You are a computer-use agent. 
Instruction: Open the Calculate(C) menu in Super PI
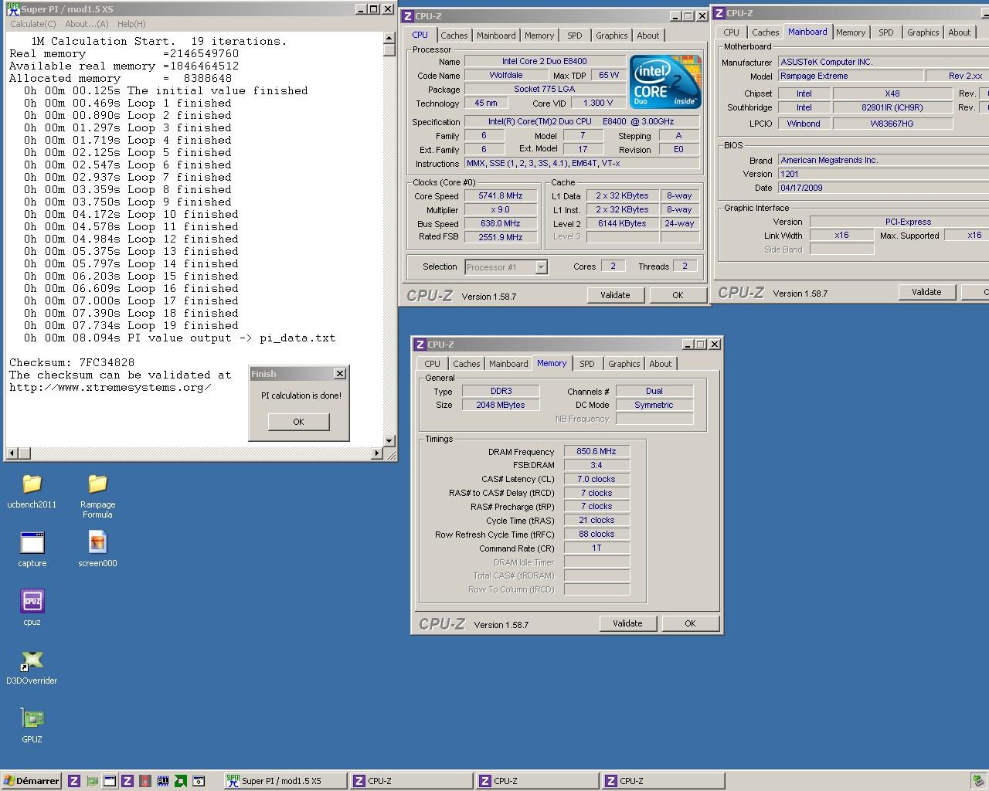(x=33, y=24)
